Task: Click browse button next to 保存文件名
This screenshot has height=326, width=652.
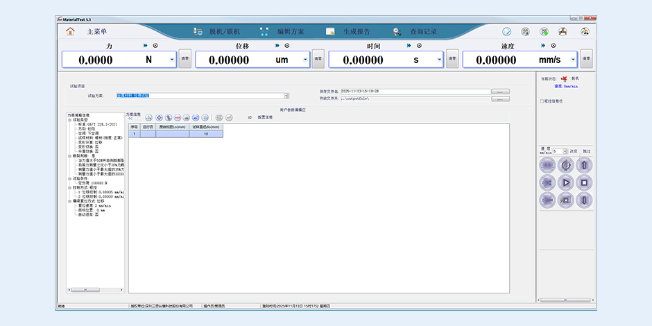Action: (500, 91)
